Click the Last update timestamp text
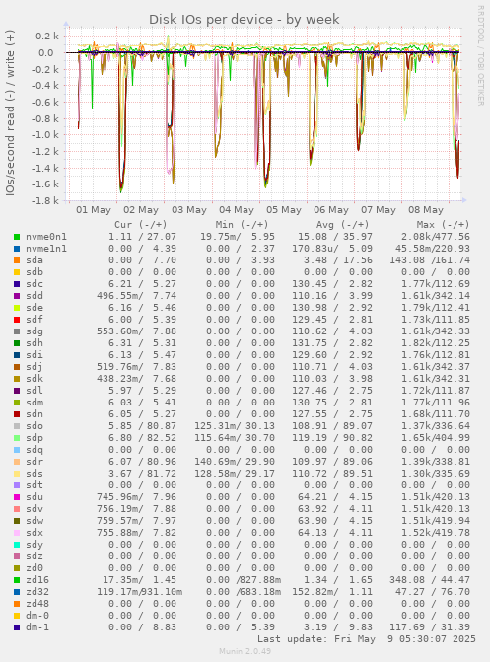 point(367,639)
